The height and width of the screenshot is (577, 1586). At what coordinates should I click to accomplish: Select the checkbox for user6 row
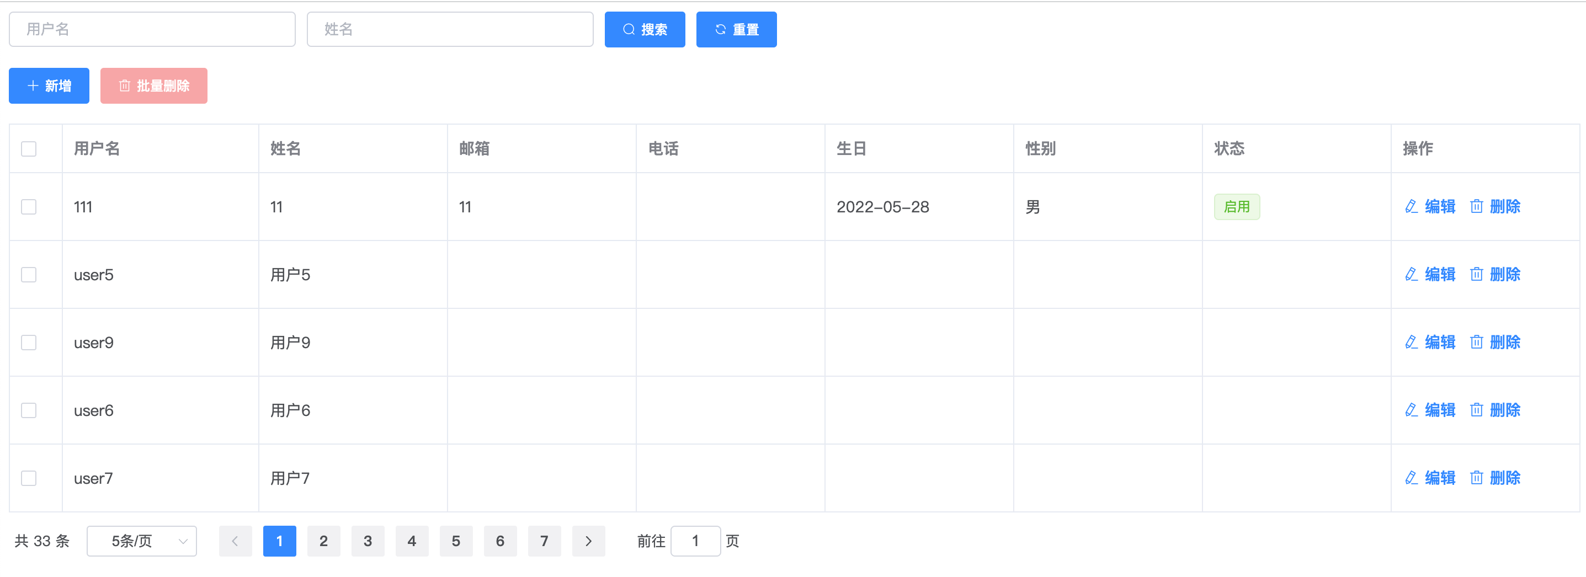tap(29, 410)
